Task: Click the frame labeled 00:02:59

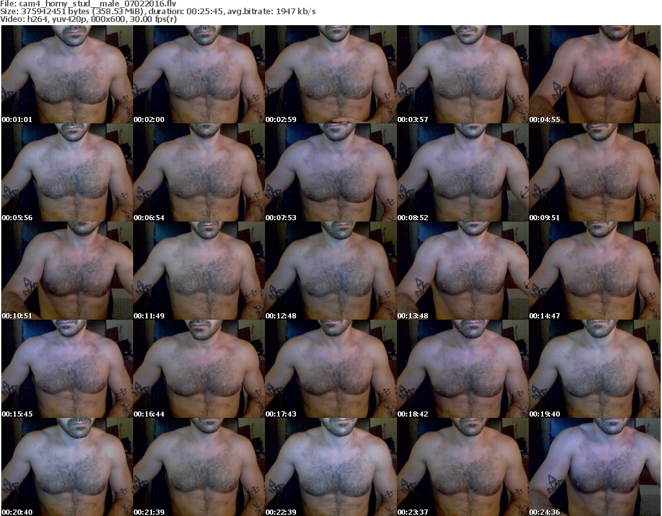Action: pyautogui.click(x=330, y=74)
